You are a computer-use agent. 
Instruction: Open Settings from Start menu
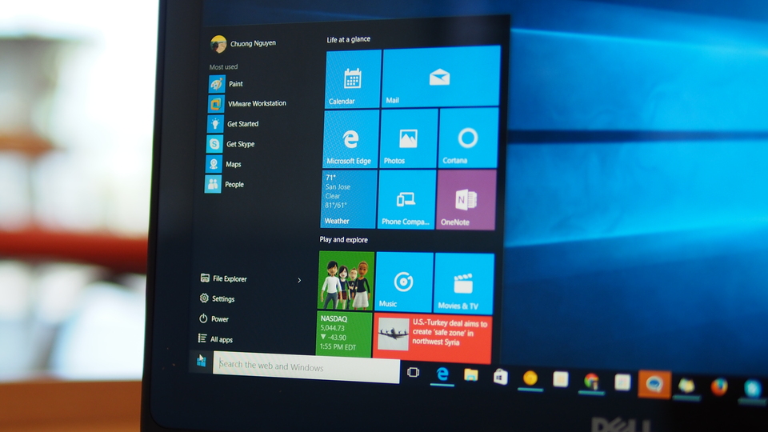[217, 298]
